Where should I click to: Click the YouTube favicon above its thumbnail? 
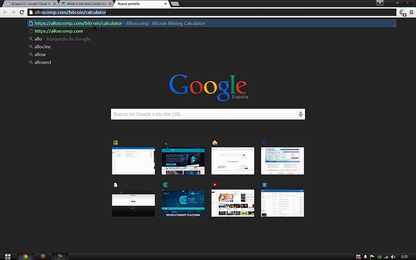215,185
